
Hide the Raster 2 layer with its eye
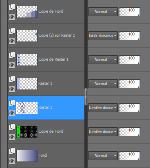coord(12,113)
